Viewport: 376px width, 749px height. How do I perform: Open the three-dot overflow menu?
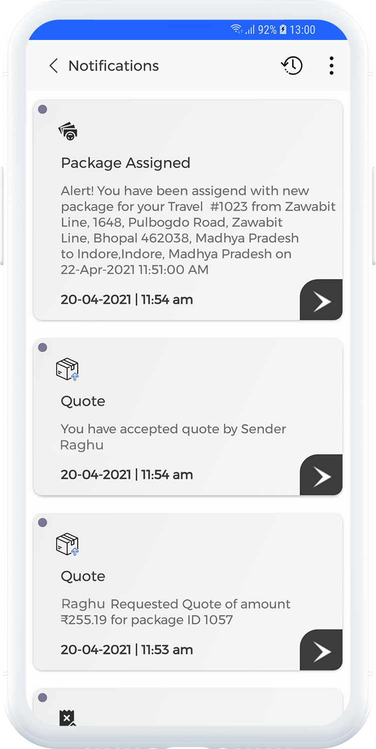[x=331, y=65]
